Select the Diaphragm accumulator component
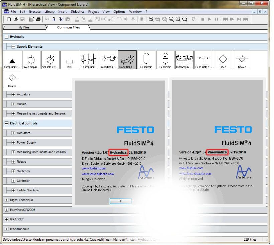 (x=184, y=60)
